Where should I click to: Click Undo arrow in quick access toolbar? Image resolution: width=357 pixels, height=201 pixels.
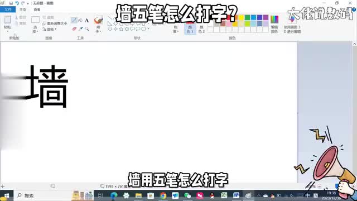point(17,3)
